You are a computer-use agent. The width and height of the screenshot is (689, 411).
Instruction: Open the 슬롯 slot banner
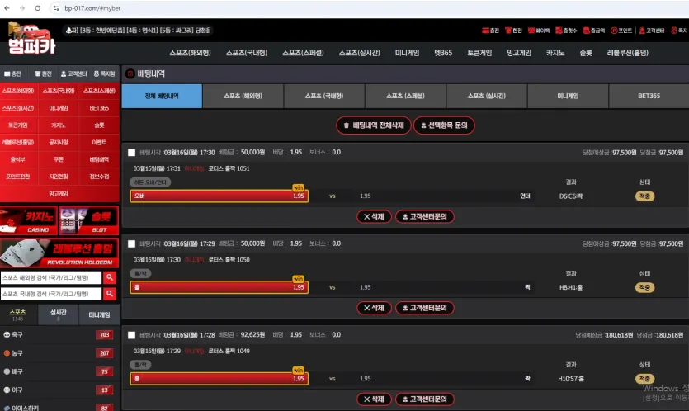click(x=89, y=220)
